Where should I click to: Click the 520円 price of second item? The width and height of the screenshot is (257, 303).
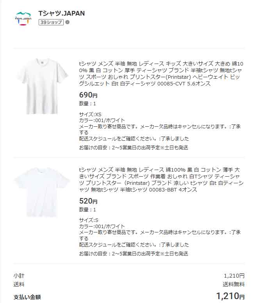88,201
